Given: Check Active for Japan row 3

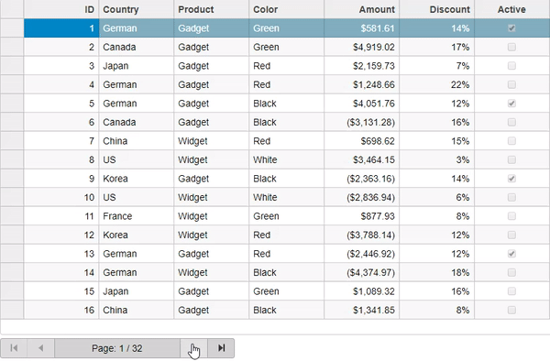Looking at the screenshot, I should click(x=511, y=66).
